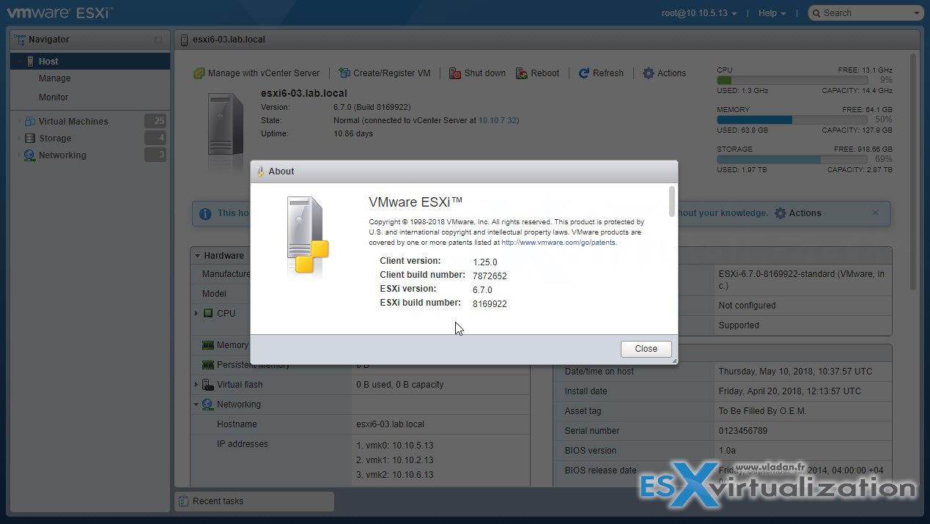930x524 pixels.
Task: Click the search magnifier icon
Action: tap(816, 13)
